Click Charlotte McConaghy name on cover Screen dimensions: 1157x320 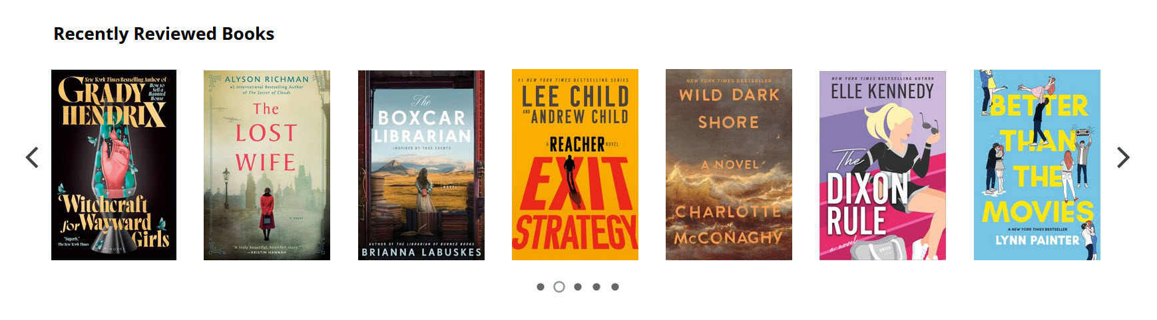coord(729,224)
